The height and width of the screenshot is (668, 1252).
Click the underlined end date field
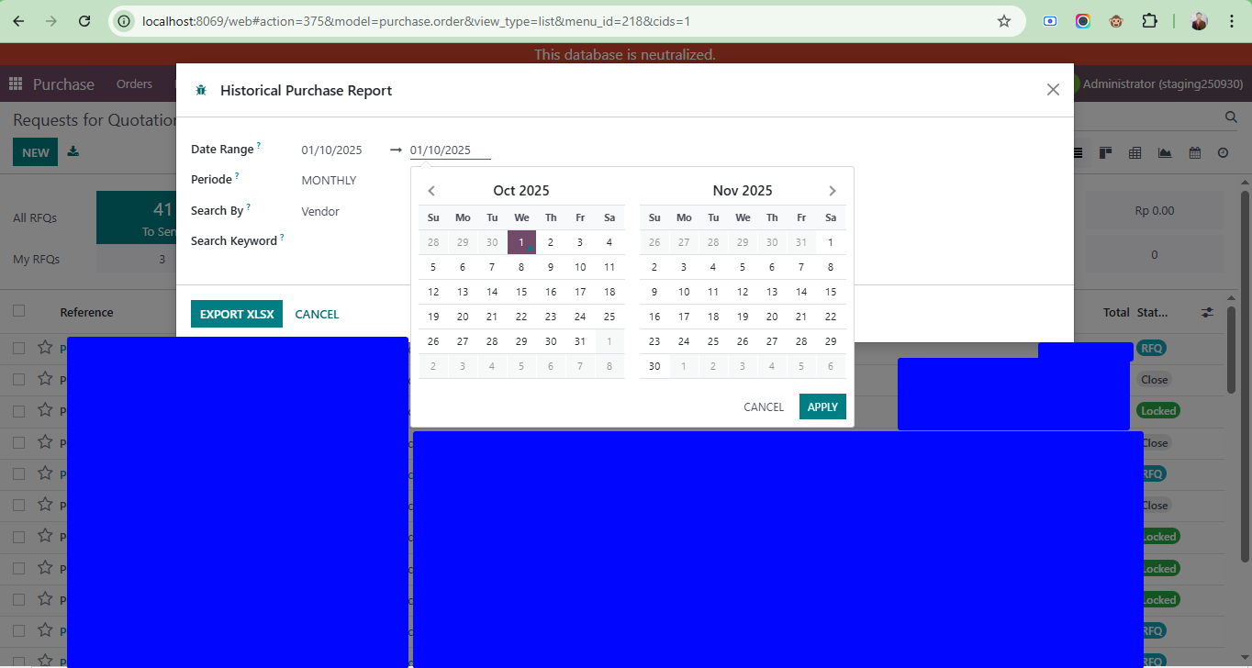tap(450, 150)
